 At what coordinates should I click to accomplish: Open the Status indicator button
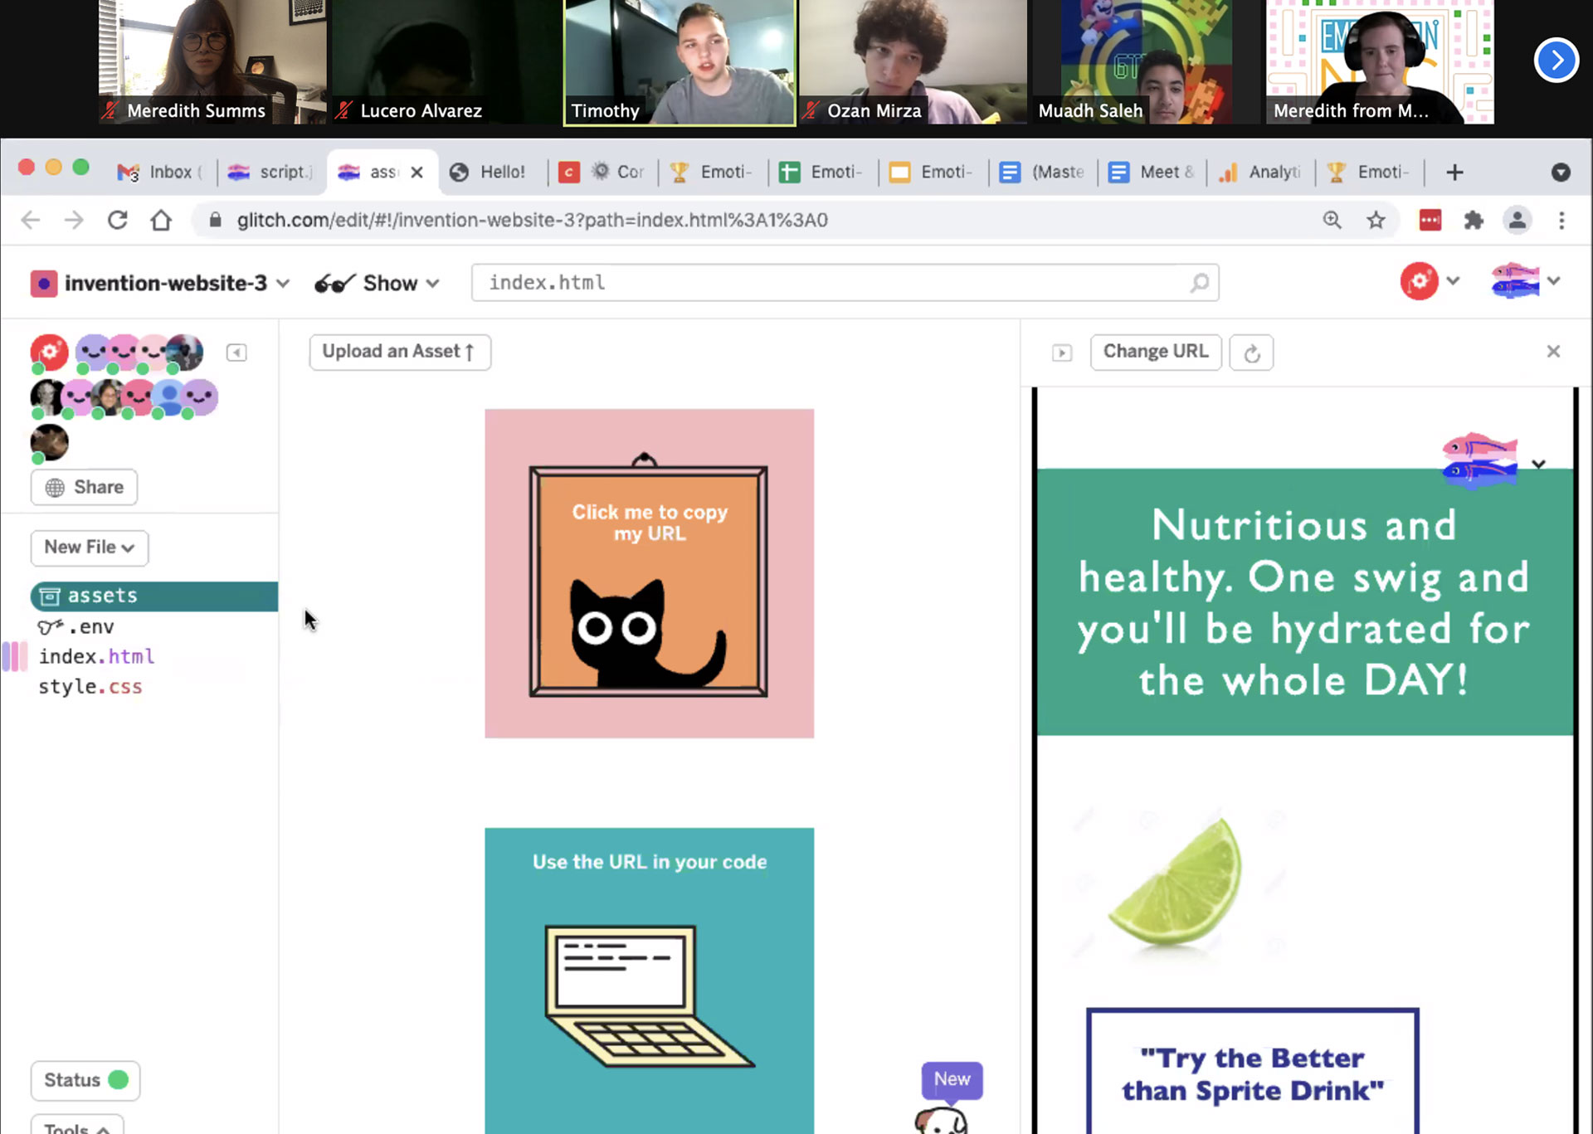(85, 1080)
